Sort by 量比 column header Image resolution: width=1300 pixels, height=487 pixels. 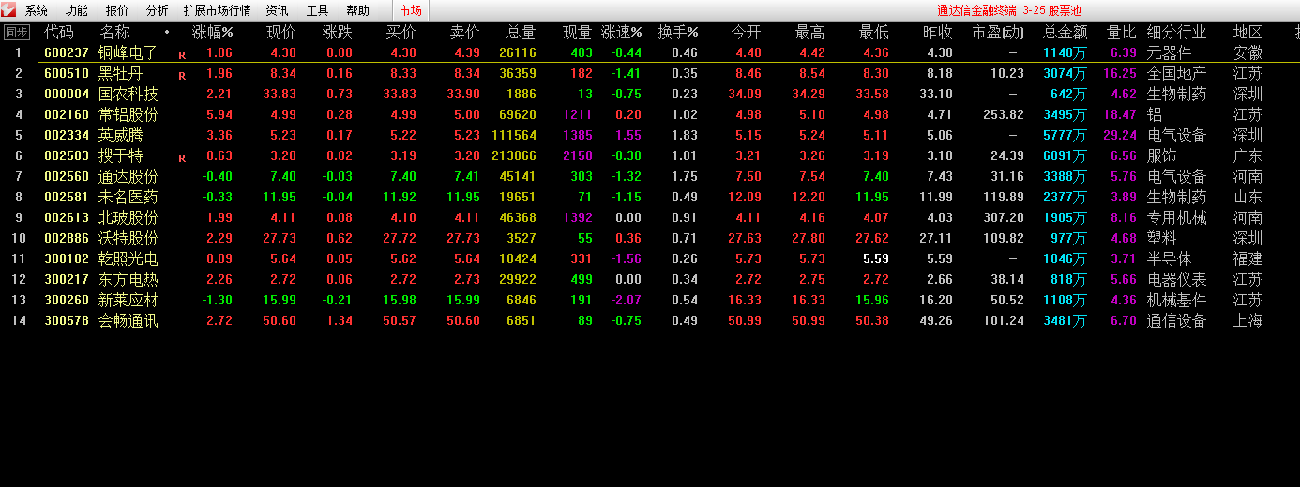[1122, 33]
